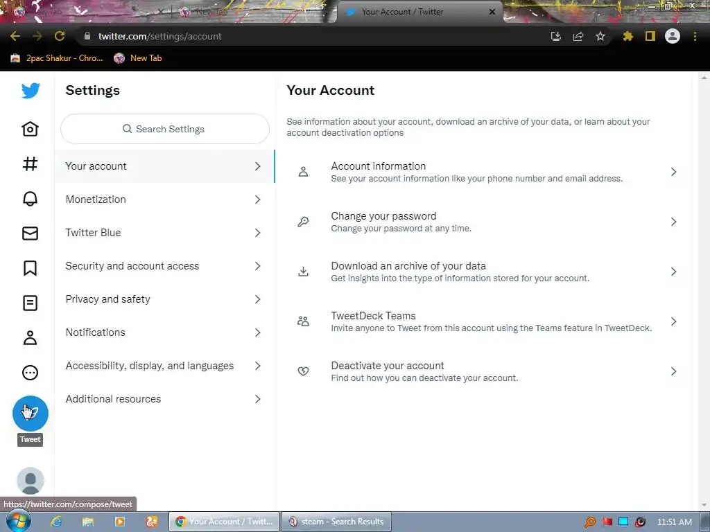Click the broken heart deactivate icon

[x=304, y=371]
